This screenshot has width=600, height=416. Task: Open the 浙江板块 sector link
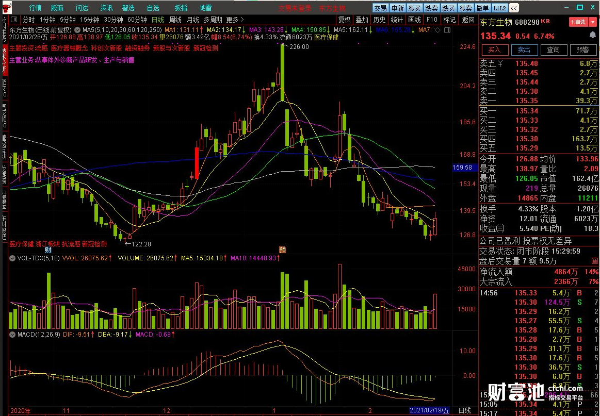pyautogui.click(x=48, y=244)
